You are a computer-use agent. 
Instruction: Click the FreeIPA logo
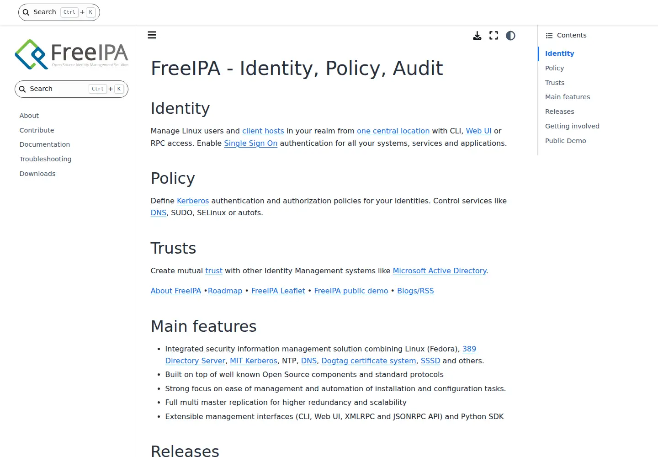tap(72, 54)
